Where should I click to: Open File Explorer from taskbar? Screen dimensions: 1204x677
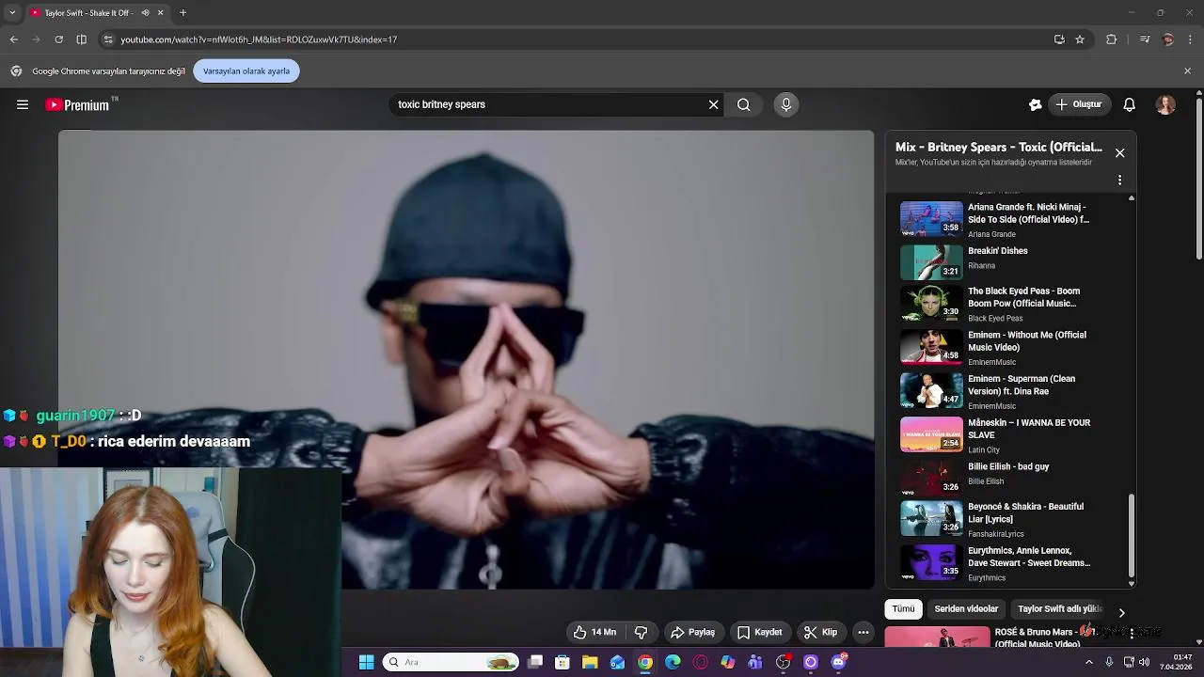590,662
